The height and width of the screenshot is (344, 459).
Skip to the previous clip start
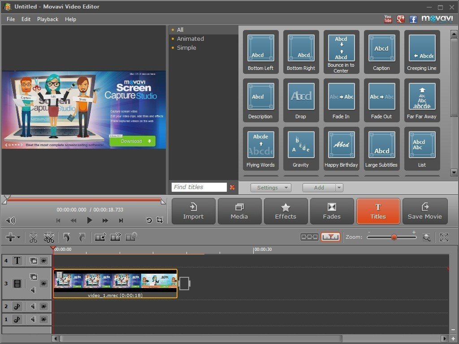click(58, 220)
